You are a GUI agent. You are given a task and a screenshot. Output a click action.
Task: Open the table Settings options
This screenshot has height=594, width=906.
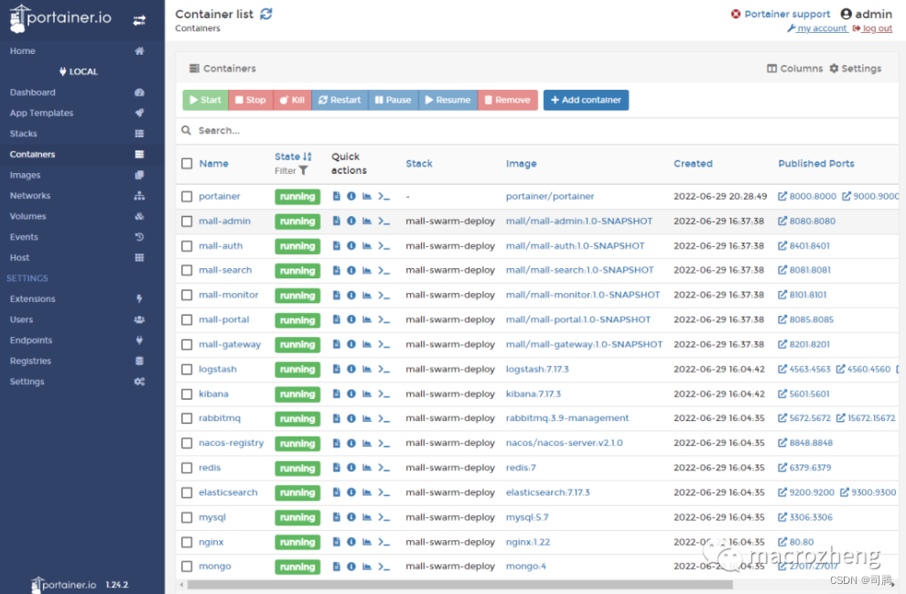click(858, 68)
